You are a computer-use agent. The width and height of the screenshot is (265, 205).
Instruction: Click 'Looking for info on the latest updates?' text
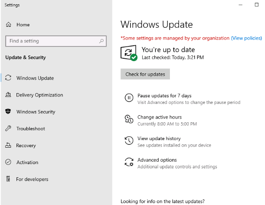coord(162,201)
